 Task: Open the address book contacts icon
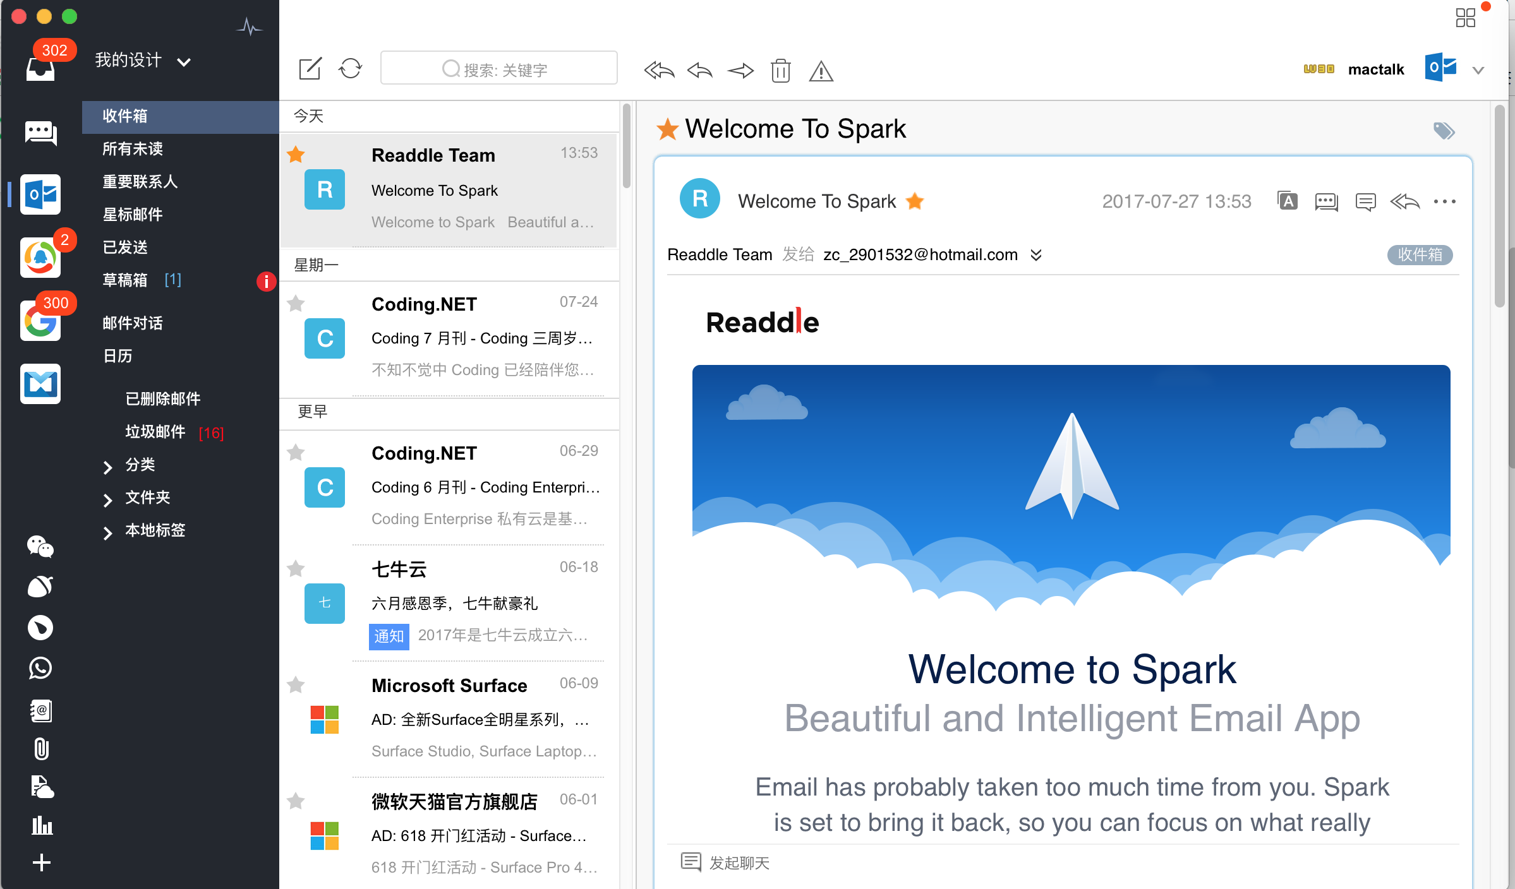click(x=42, y=711)
